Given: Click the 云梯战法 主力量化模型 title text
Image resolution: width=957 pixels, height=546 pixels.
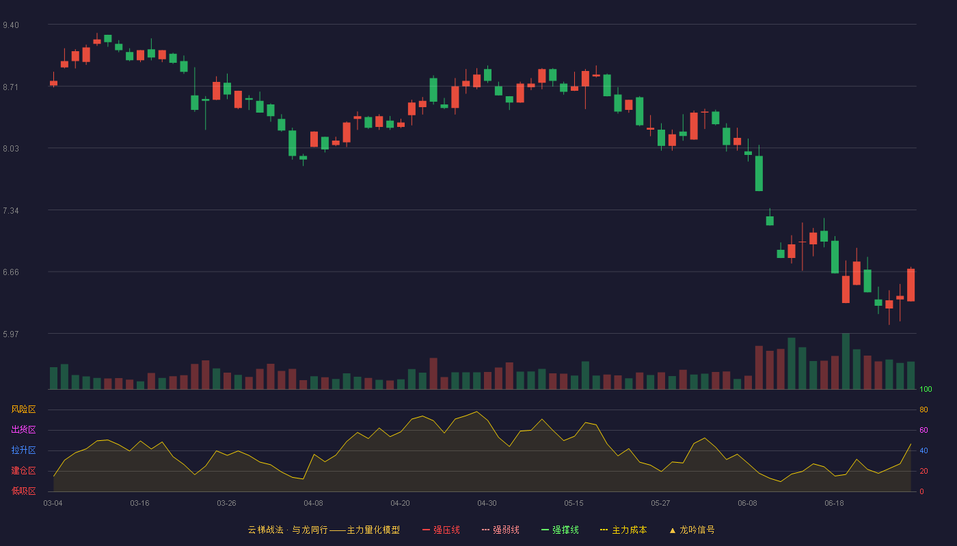Looking at the screenshot, I should [x=323, y=530].
